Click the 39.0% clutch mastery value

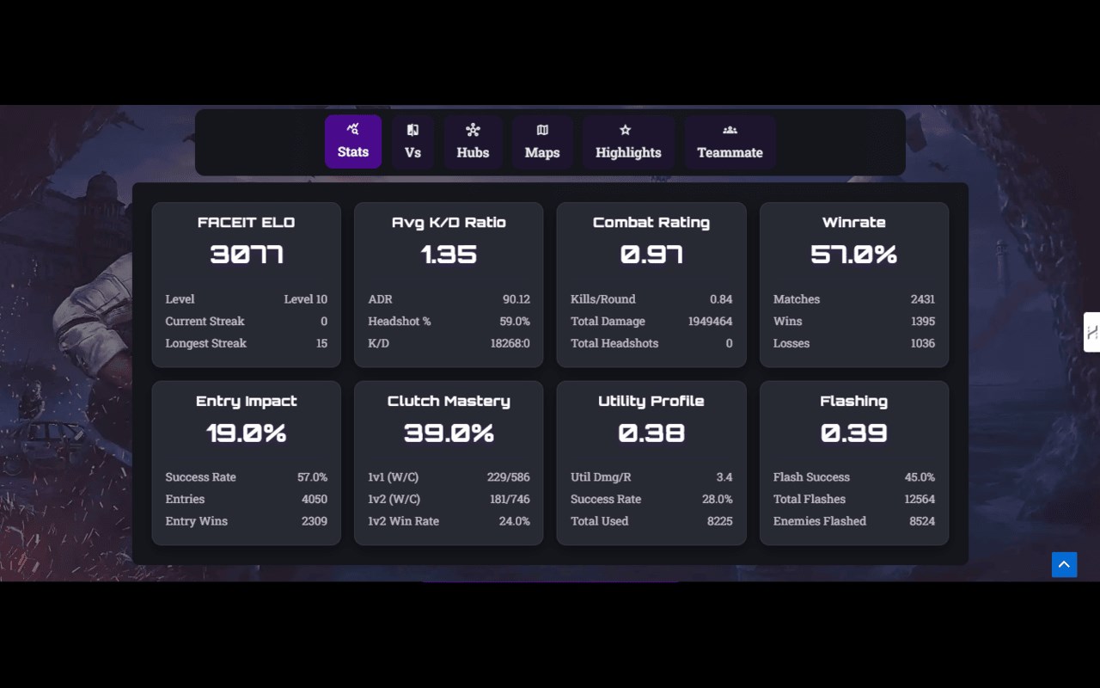449,433
